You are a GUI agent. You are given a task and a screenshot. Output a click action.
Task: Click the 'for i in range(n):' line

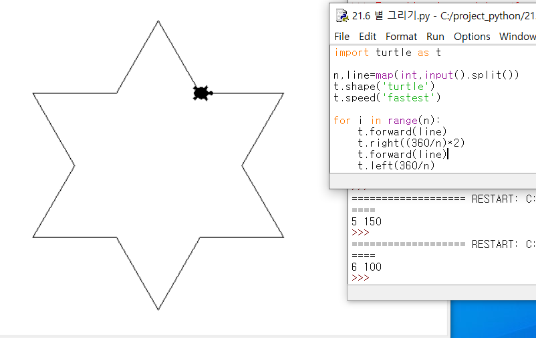[387, 121]
